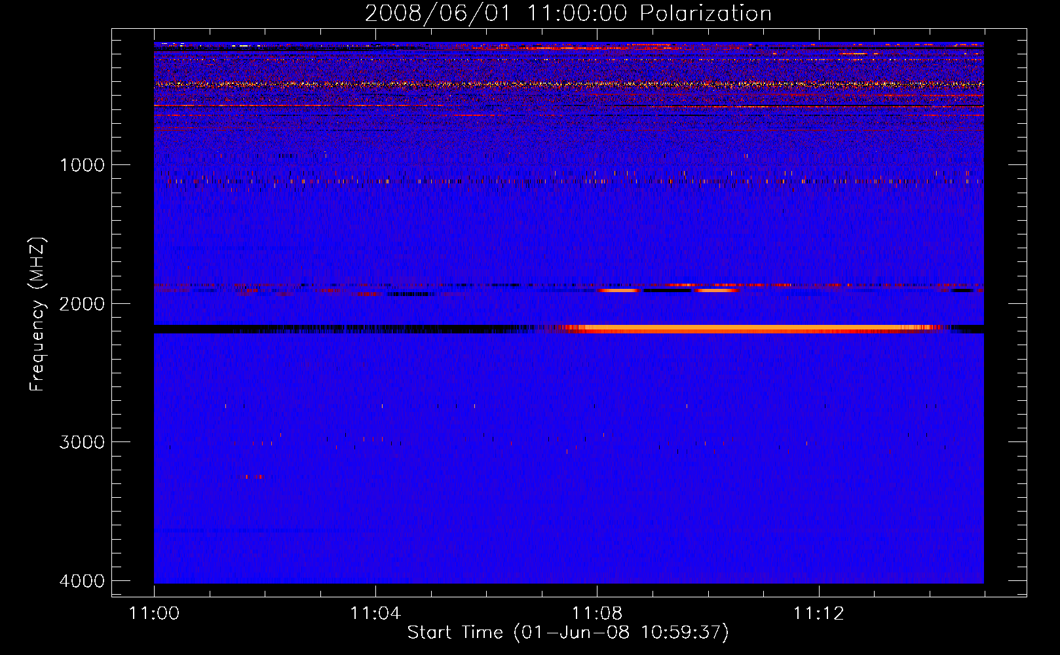Select the 'Start Time (01-Jun-08 10:59:37)' label
The height and width of the screenshot is (655, 1060).
coord(568,633)
